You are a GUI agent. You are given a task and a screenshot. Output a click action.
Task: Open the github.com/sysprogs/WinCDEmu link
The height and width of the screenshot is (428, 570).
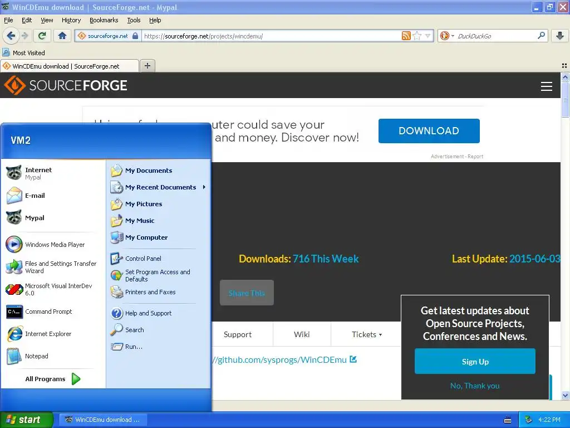(284, 359)
